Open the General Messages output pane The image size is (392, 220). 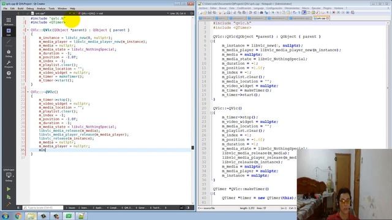[x=141, y=208]
